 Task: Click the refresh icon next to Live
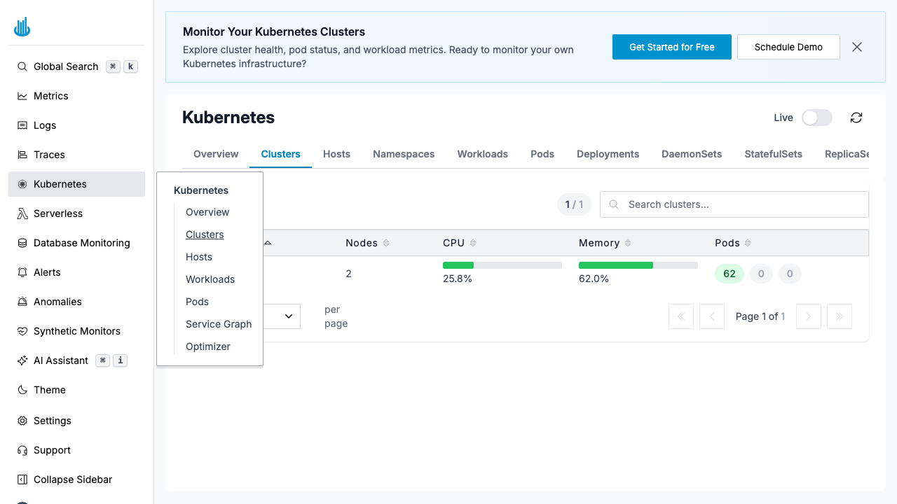pyautogui.click(x=856, y=118)
